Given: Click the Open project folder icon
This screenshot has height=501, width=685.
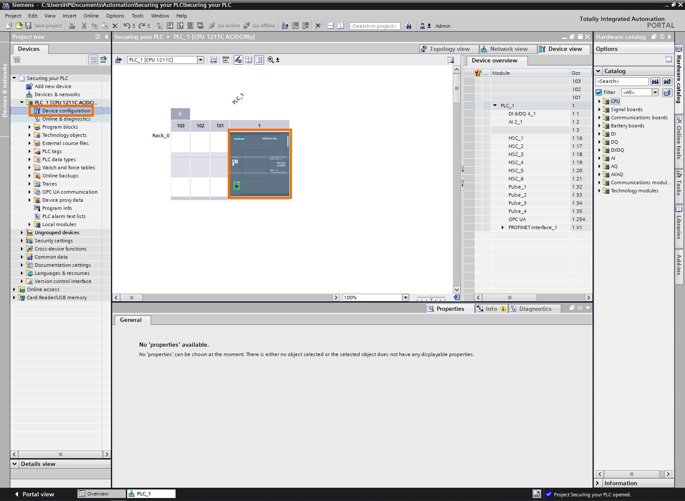Looking at the screenshot, I should point(19,26).
